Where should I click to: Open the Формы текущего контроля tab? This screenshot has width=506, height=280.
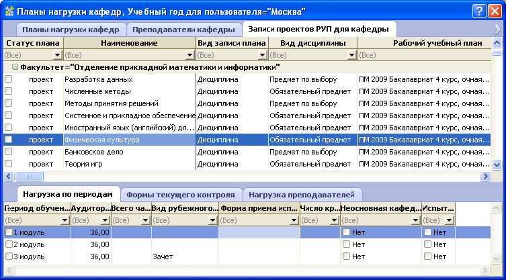181,195
